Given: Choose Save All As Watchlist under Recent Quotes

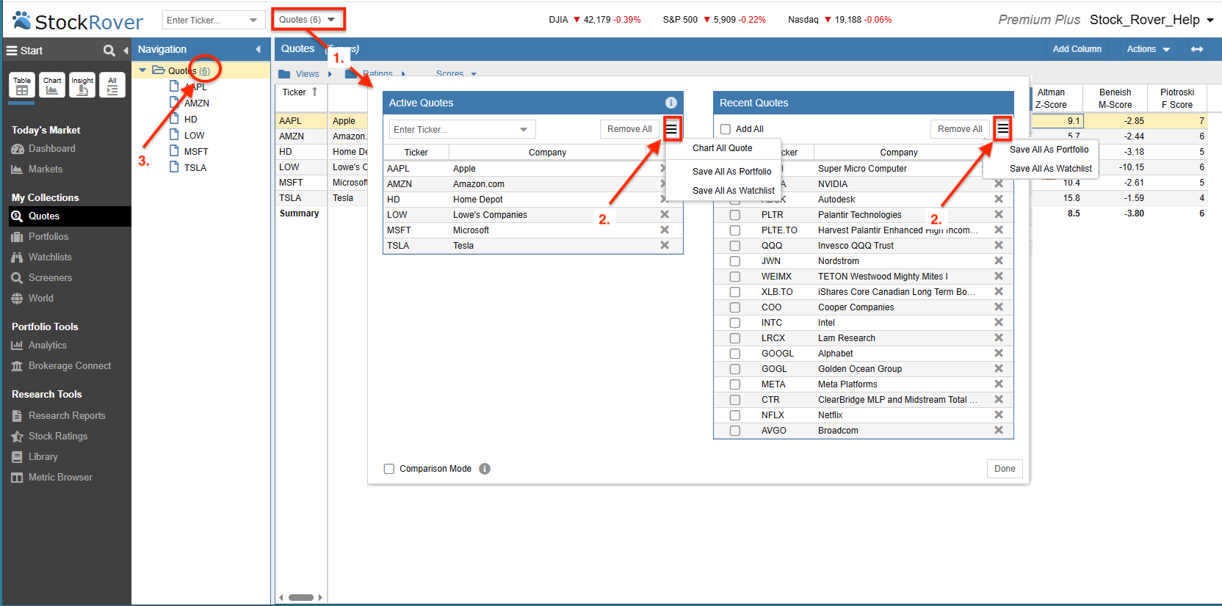Looking at the screenshot, I should coord(1050,169).
